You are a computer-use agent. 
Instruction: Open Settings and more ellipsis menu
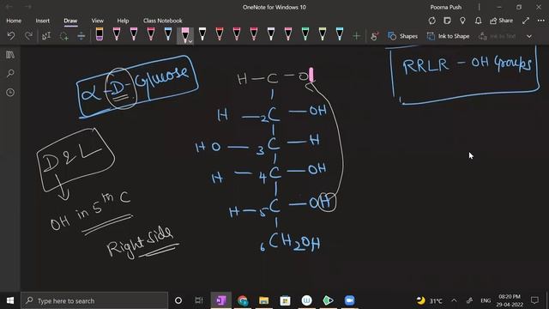(541, 21)
